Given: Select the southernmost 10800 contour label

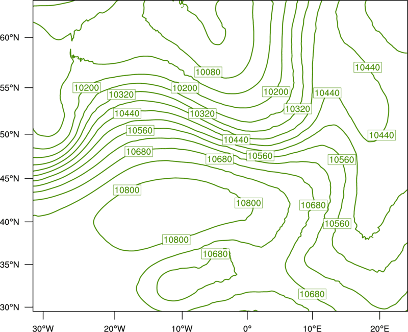Looking at the screenshot, I should [x=176, y=240].
